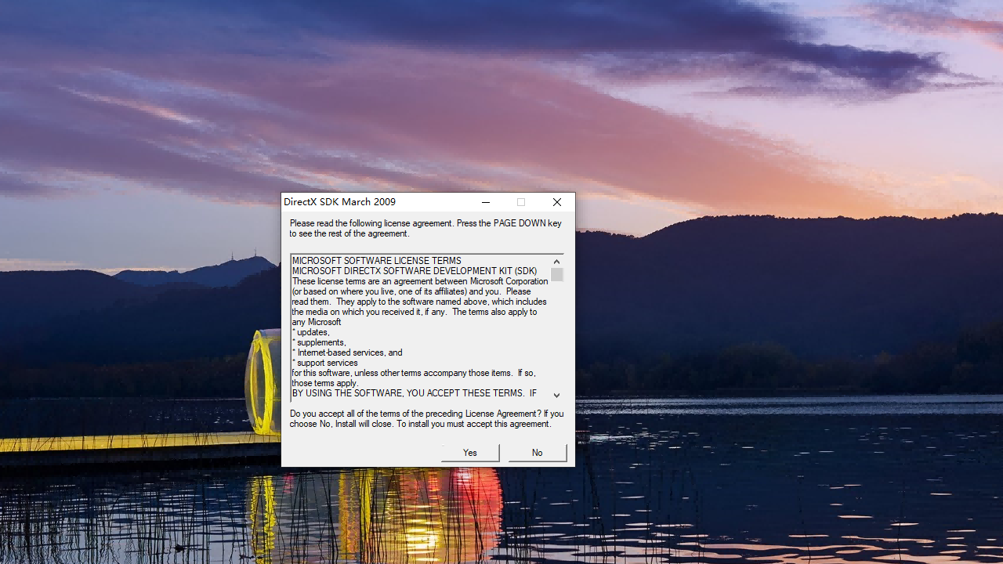The width and height of the screenshot is (1003, 564).
Task: Click the scrollbar thumb in license box
Action: [556, 274]
